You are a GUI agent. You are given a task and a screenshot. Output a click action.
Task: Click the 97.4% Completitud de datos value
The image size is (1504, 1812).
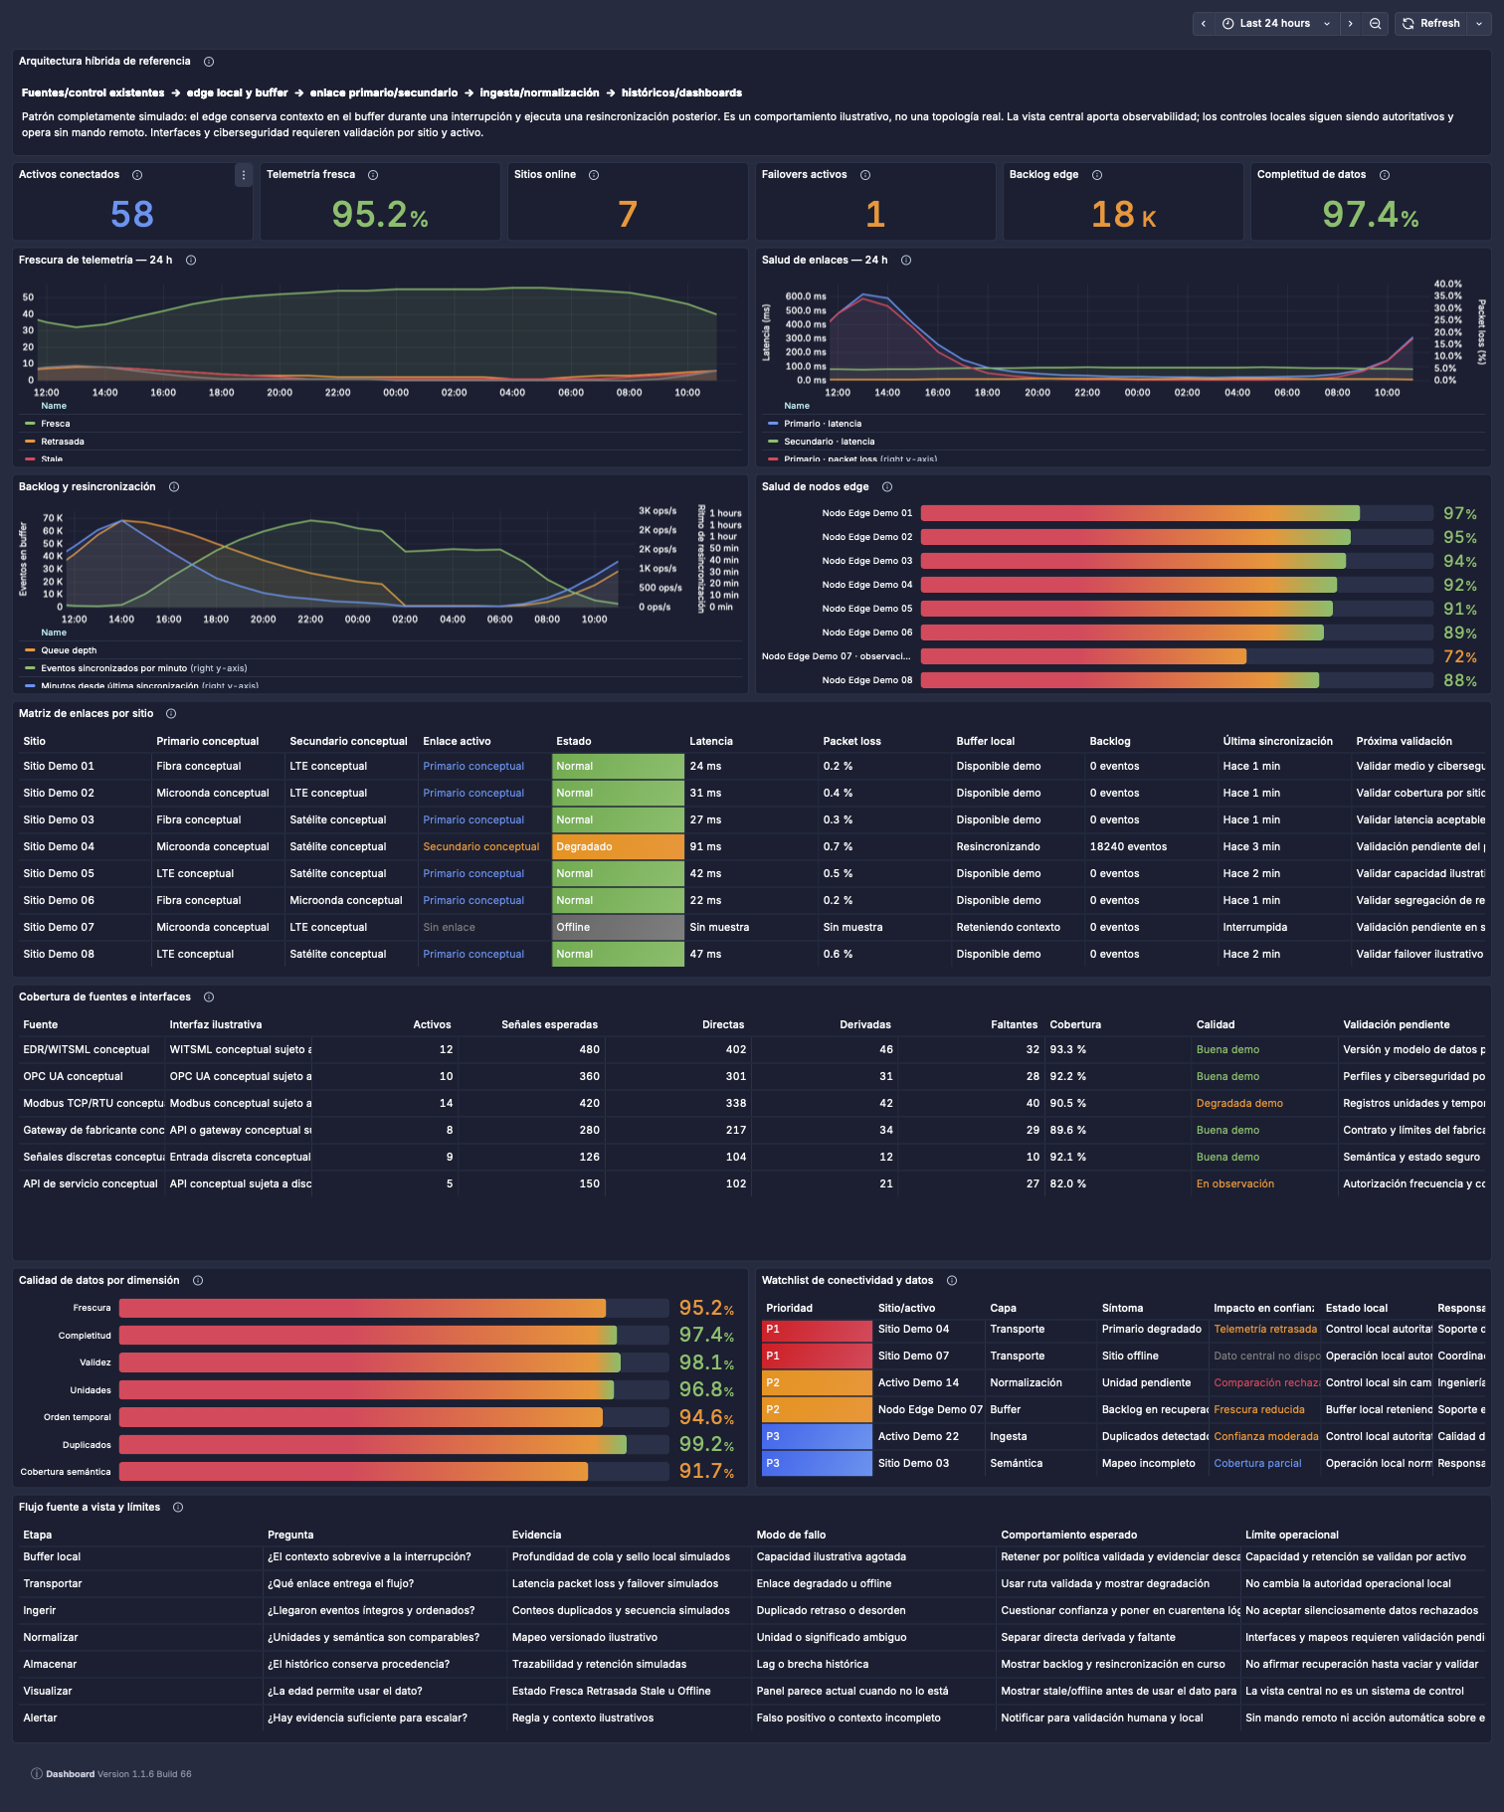coord(1371,215)
